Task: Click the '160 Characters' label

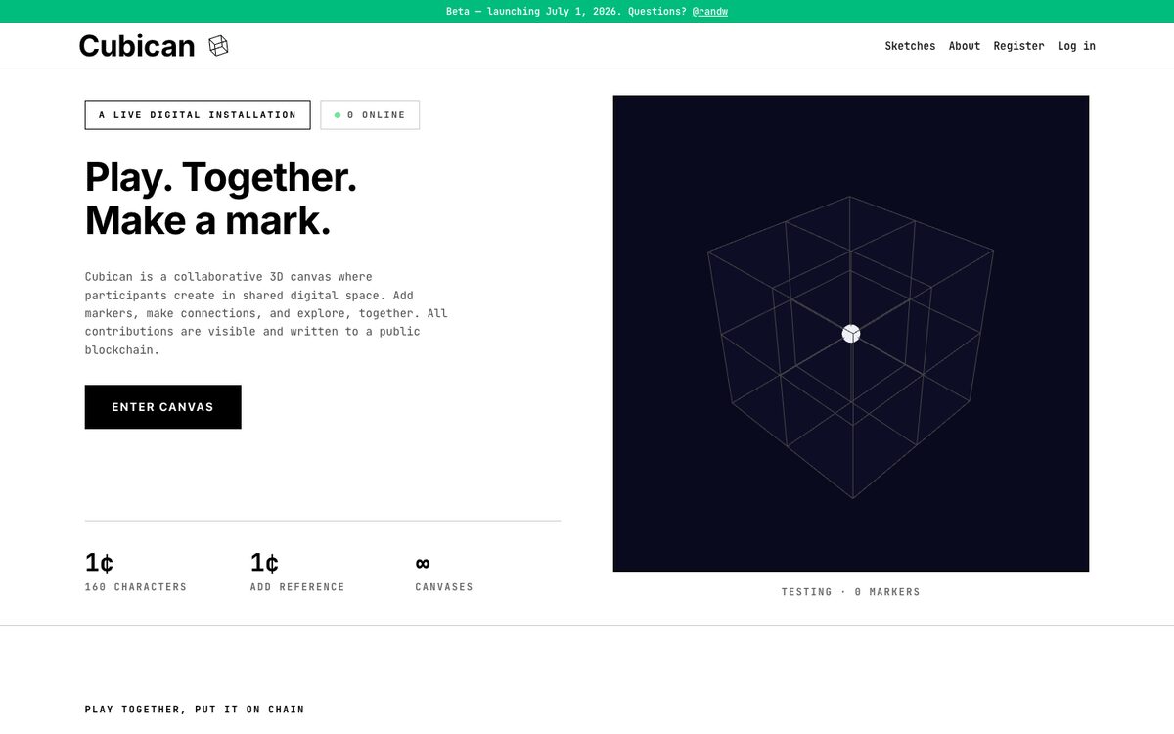Action: (136, 587)
